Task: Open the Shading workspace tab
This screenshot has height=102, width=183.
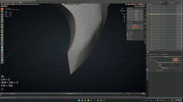Action: (47, 3)
